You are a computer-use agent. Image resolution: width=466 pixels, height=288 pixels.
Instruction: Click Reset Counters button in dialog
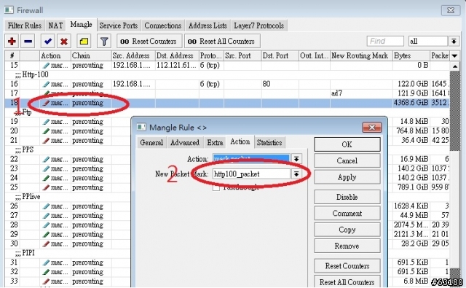tap(347, 265)
